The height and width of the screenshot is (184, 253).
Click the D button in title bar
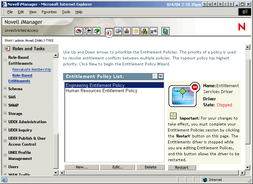(231, 4)
